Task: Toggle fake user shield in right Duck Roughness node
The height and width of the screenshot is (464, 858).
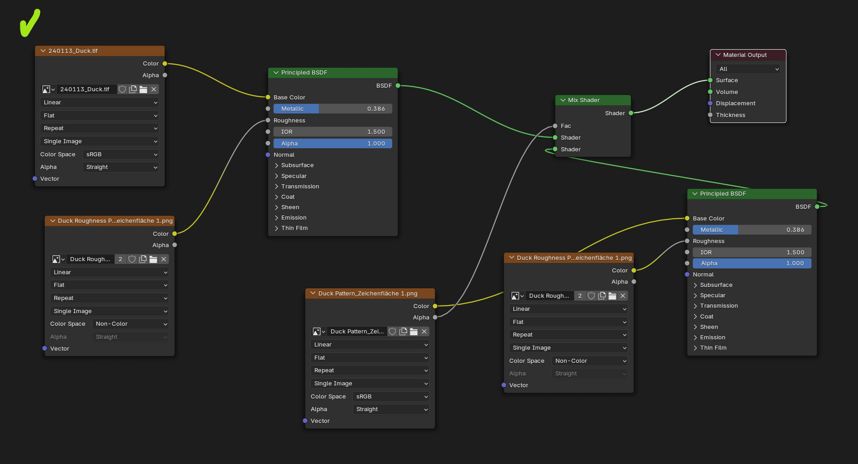Action: coord(591,296)
